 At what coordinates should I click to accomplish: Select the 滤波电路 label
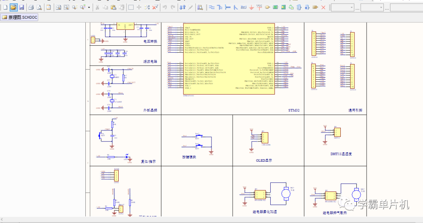(x=150, y=61)
